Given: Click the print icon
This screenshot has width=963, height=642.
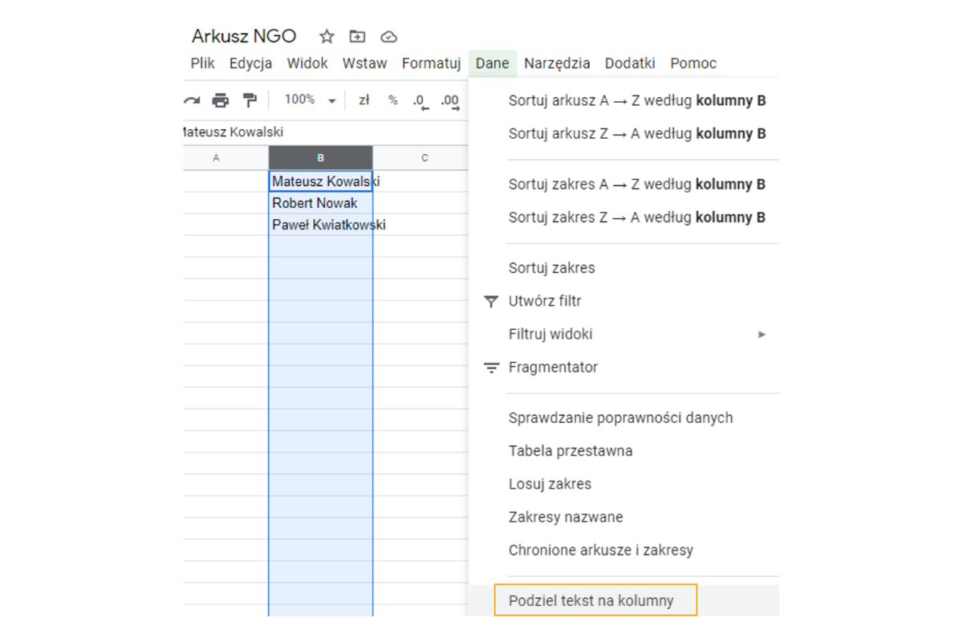Looking at the screenshot, I should point(220,100).
